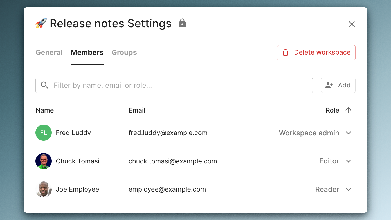391x220 pixels.
Task: Click the Delete workspace button
Action: (316, 53)
